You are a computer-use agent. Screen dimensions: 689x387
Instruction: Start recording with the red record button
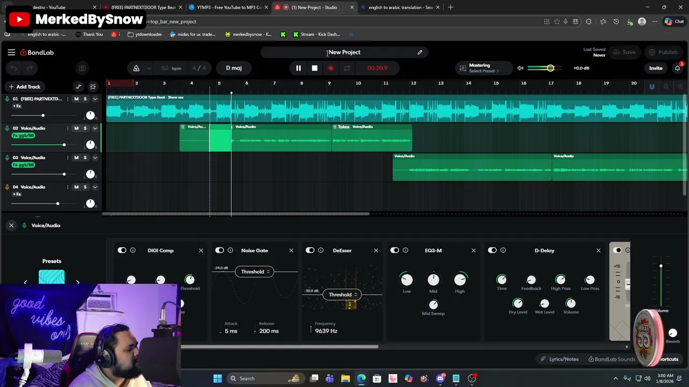click(x=331, y=68)
